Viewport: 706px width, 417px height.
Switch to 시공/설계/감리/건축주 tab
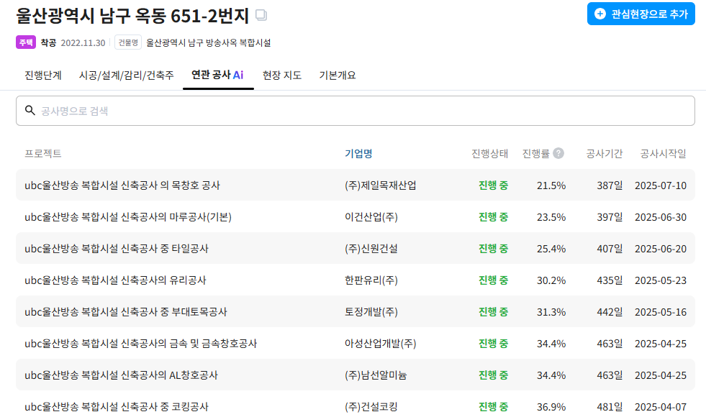(126, 75)
